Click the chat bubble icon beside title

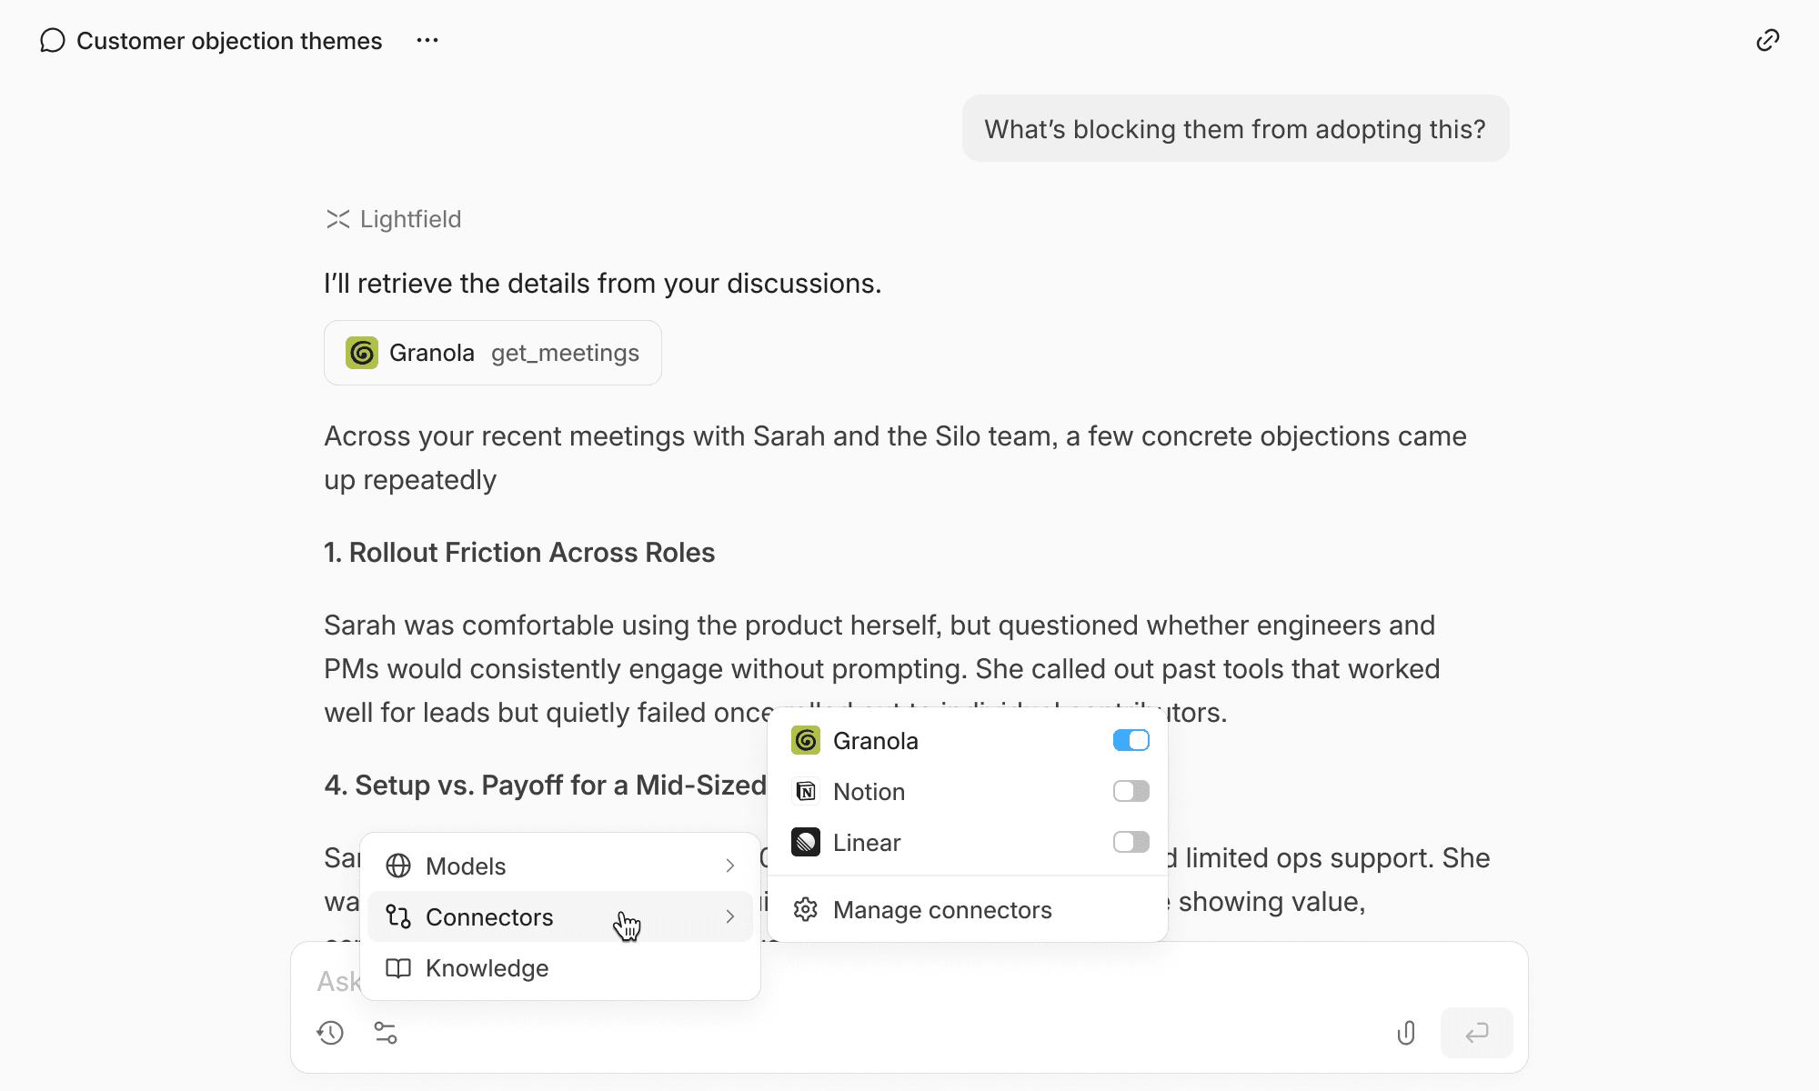(53, 41)
